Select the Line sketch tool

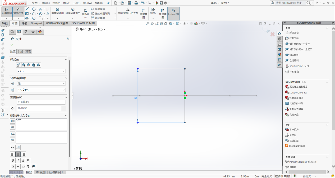click(27, 9)
